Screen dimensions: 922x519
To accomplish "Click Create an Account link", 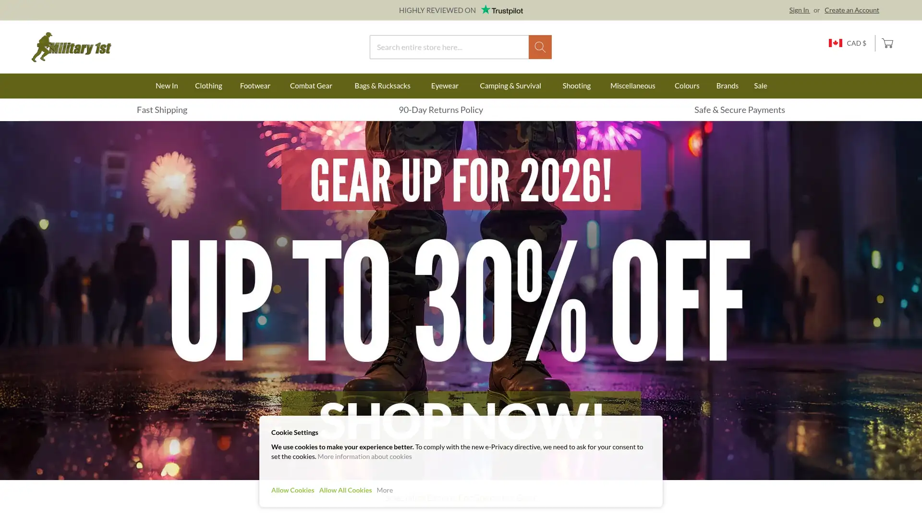I will (851, 10).
